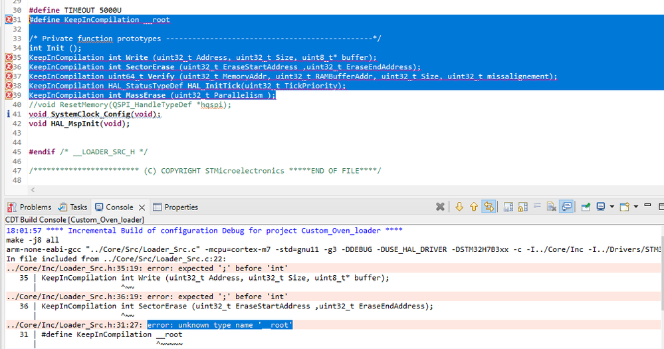Open dropdown next to display selected console

coord(612,207)
